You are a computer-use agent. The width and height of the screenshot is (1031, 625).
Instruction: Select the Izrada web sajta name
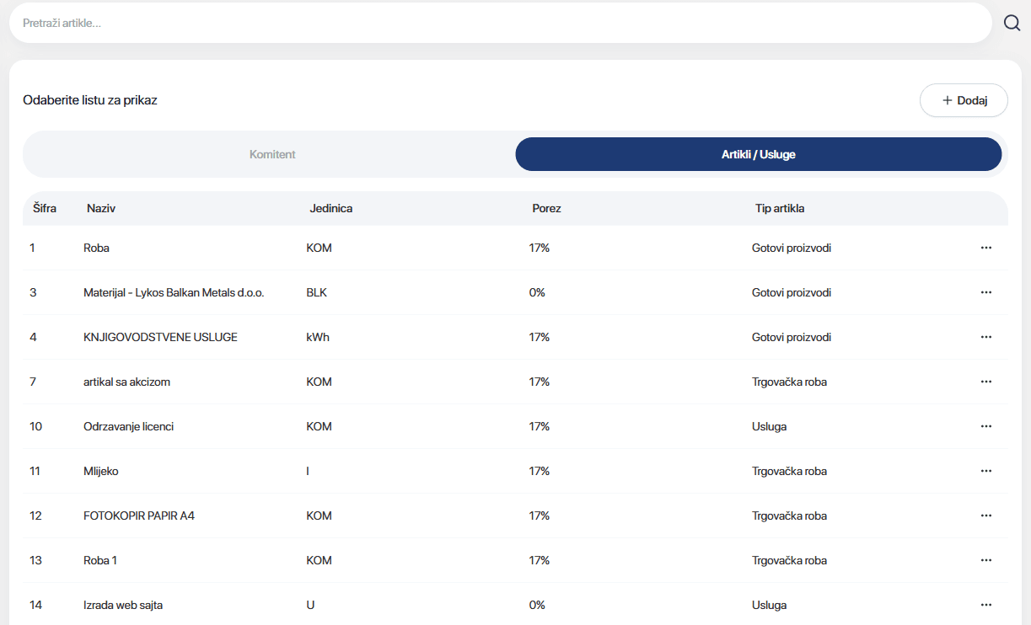click(x=123, y=605)
